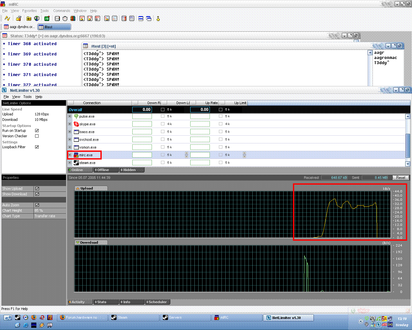Click the steam.exe application icon
This screenshot has height=330, width=412.
(76, 163)
